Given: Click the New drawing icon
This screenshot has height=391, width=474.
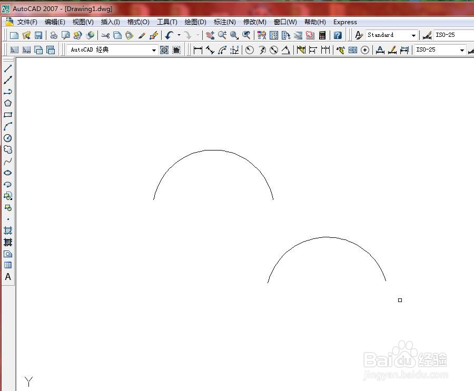Looking at the screenshot, I should 14,35.
